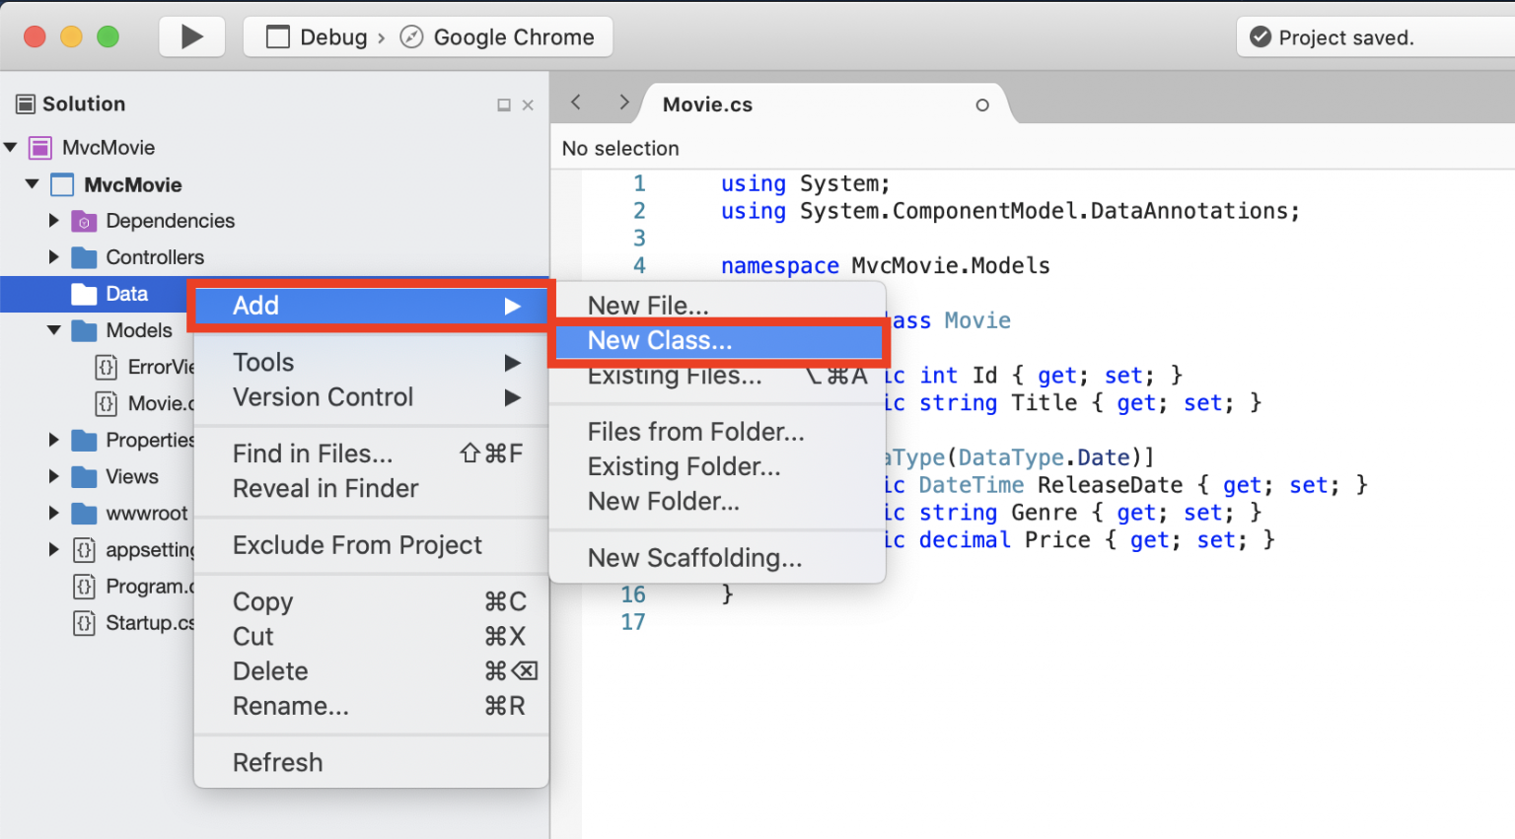Close the Solution pad

pos(528,104)
